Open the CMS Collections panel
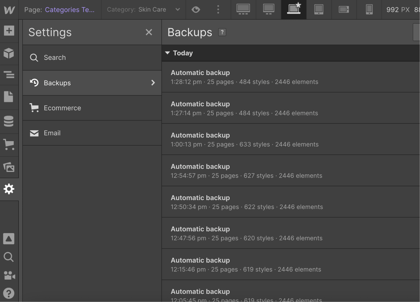This screenshot has width=420, height=302. (x=9, y=121)
